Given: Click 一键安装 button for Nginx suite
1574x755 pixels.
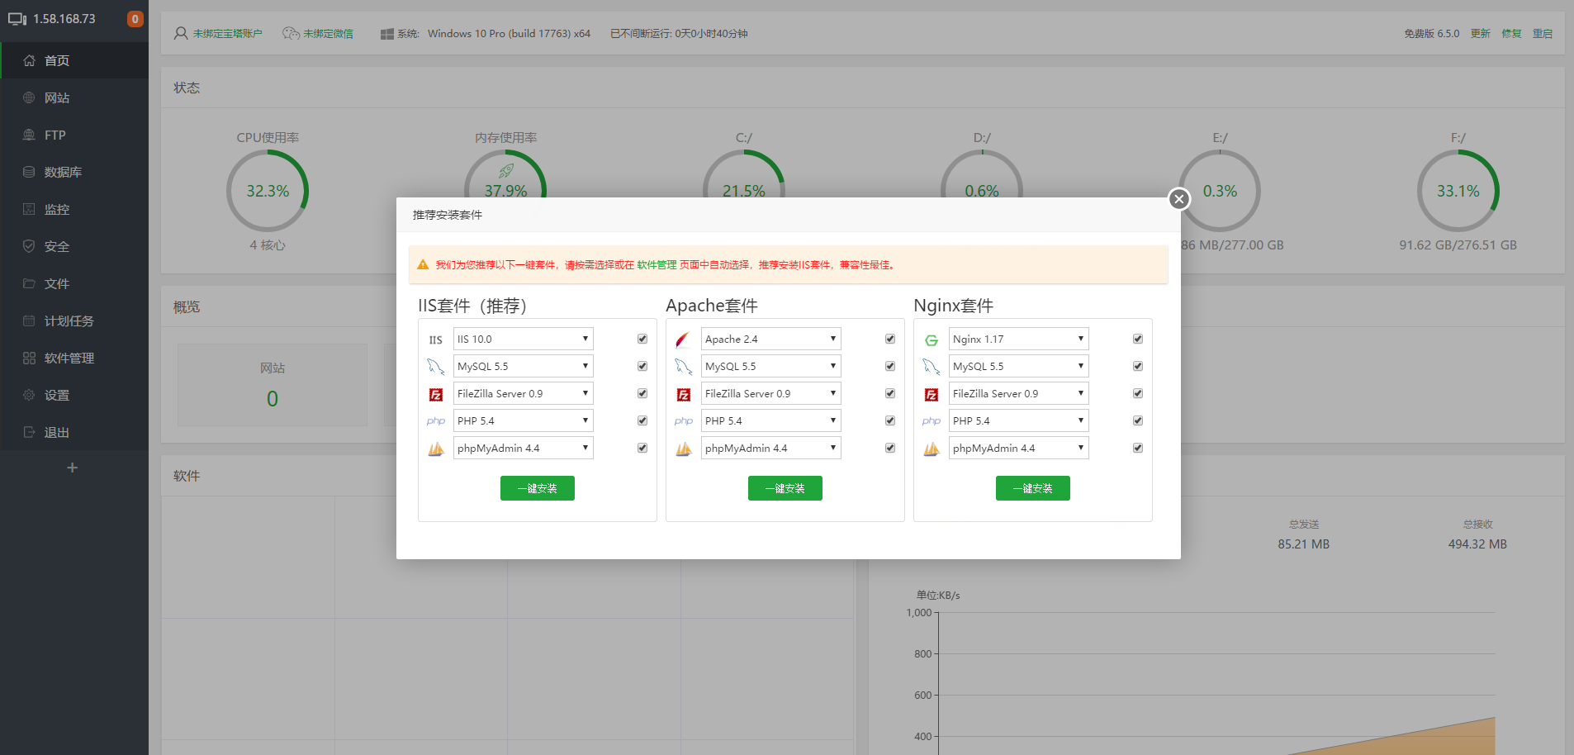Looking at the screenshot, I should 1033,488.
